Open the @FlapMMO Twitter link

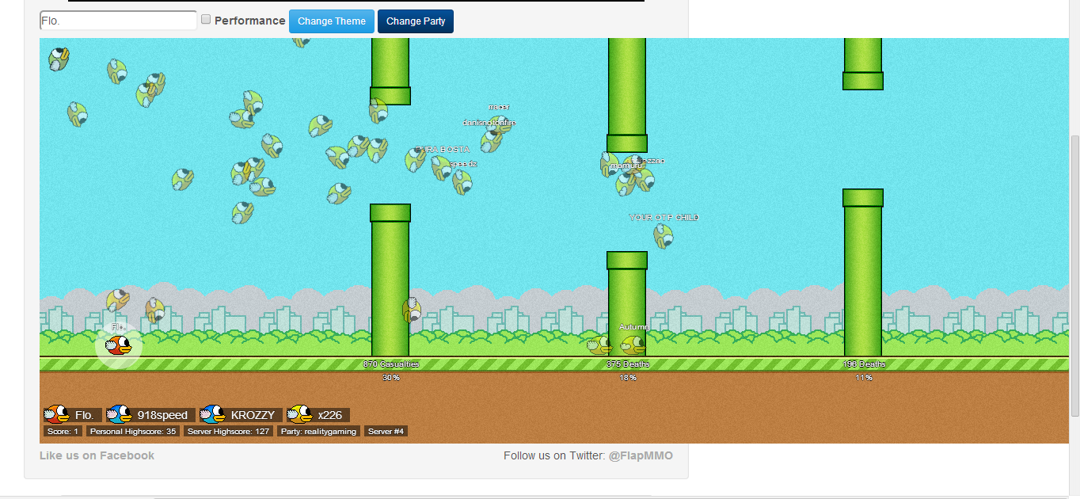click(641, 455)
